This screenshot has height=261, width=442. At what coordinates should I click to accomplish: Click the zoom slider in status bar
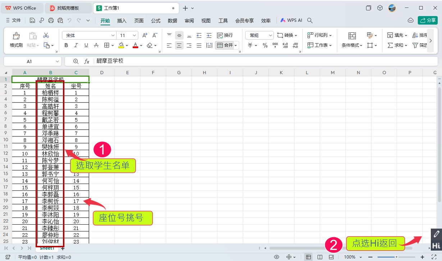coord(396,257)
